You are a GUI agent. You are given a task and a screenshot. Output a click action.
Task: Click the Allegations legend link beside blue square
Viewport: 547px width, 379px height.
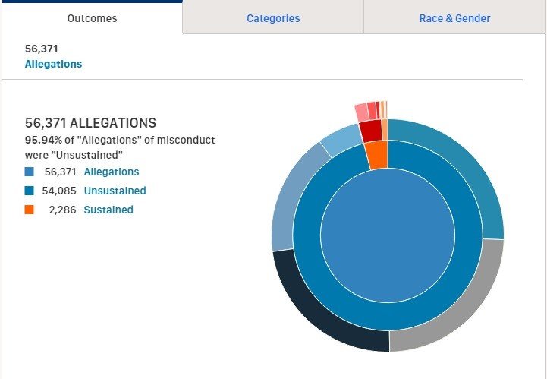(x=112, y=172)
